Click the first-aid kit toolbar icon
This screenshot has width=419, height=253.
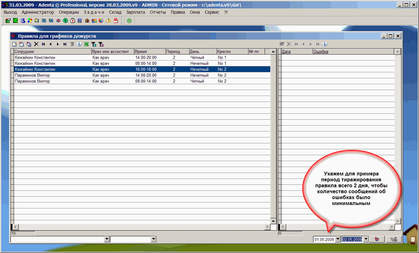click(73, 21)
